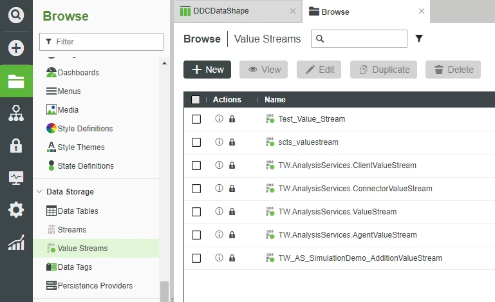
Task: Select Value Streams in the tree
Action: 97,248
